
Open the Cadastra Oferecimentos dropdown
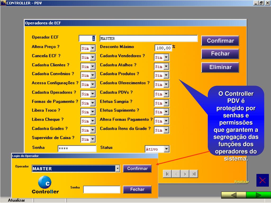166,85
